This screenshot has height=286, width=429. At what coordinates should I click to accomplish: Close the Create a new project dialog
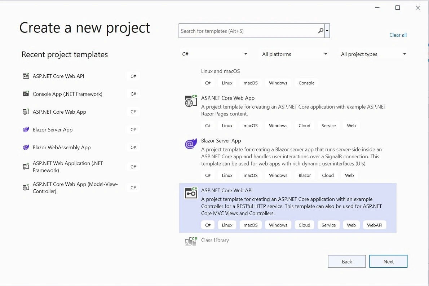point(418,8)
